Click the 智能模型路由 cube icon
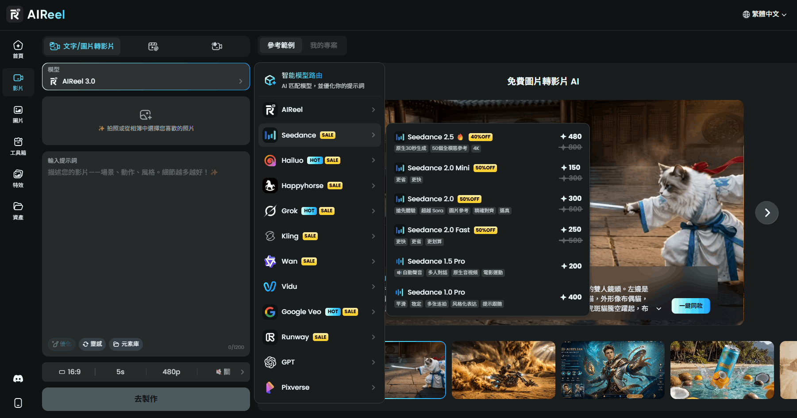Viewport: 797px width, 418px height. 270,80
